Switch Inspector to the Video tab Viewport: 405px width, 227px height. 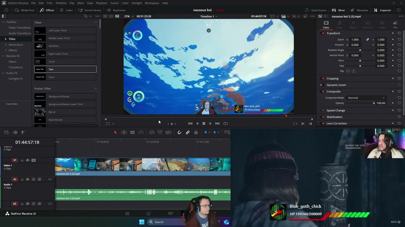[x=326, y=25]
